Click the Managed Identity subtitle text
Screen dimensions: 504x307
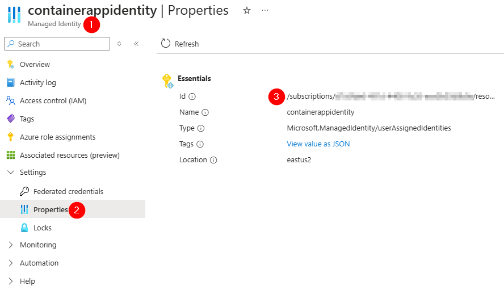pos(54,24)
